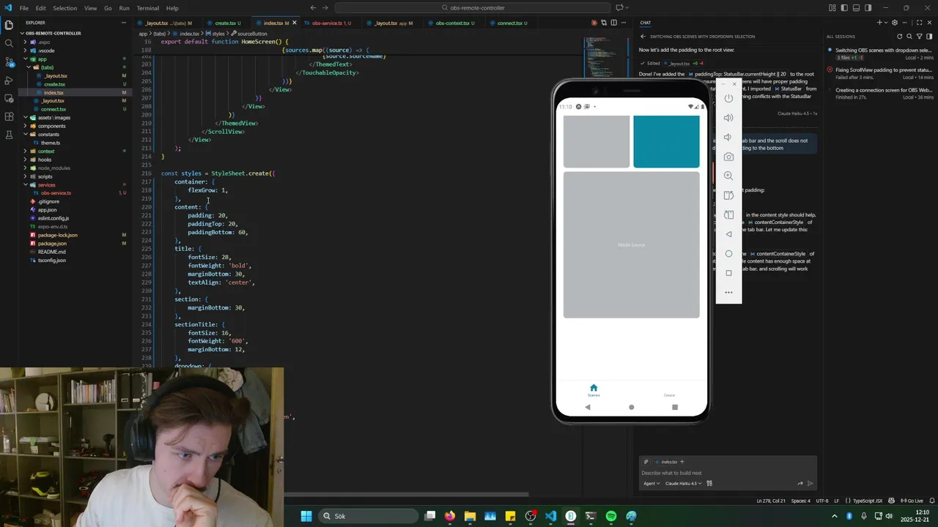Search chat sessions magnifier icon
Image resolution: width=938 pixels, height=527 pixels.
pyautogui.click(x=909, y=37)
